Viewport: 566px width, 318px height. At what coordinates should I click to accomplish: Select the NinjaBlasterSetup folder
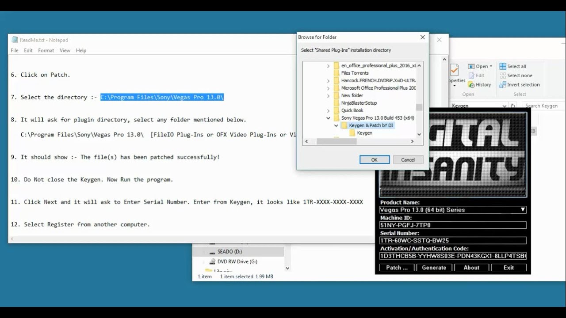click(359, 103)
